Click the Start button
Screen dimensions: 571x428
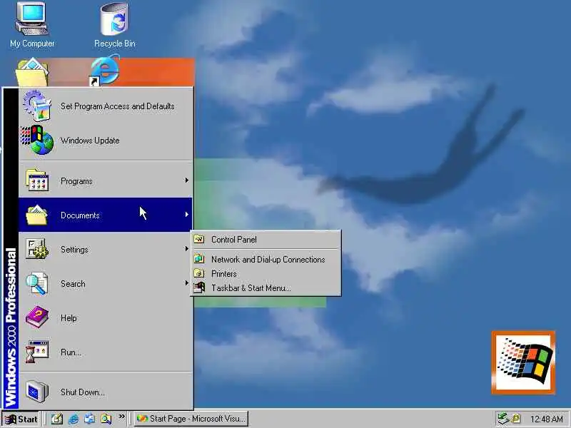click(21, 419)
